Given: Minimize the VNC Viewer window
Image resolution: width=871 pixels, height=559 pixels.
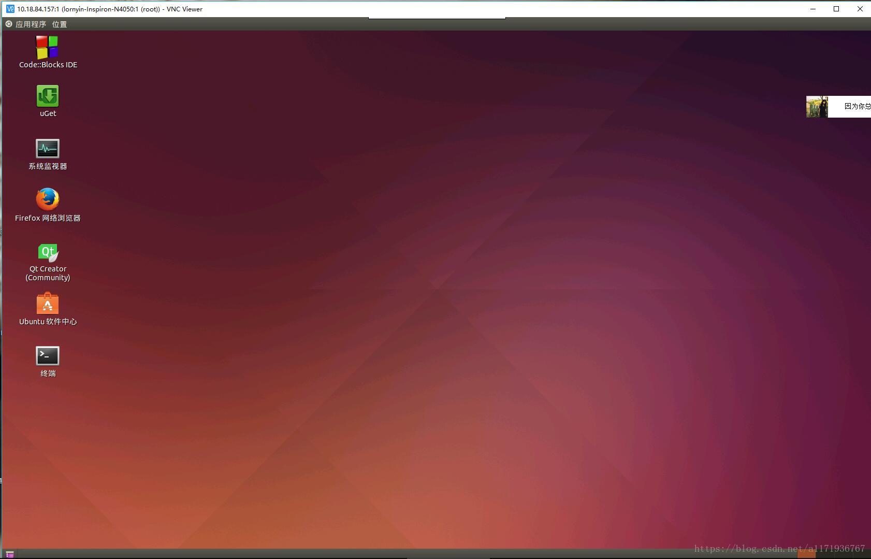Looking at the screenshot, I should 813,9.
